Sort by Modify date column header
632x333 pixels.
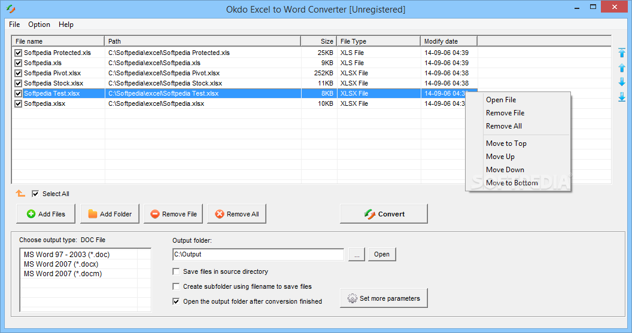pos(449,41)
